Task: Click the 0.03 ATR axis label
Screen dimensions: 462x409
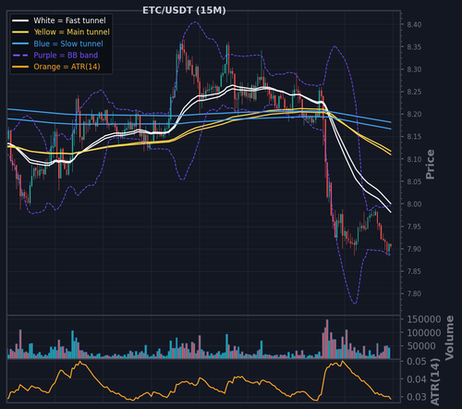Action: 417,397
